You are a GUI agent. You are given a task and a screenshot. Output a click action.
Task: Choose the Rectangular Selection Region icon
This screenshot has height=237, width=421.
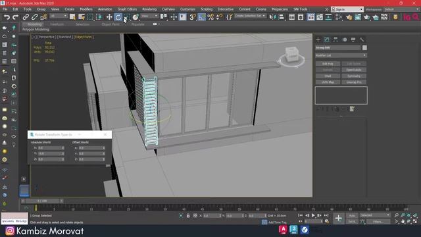coord(90,17)
